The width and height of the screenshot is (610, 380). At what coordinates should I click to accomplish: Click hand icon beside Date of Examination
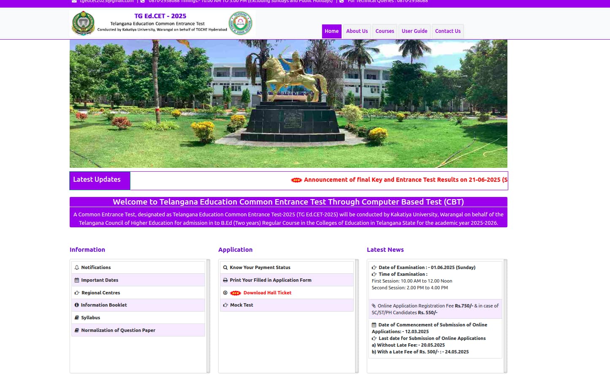coord(374,267)
